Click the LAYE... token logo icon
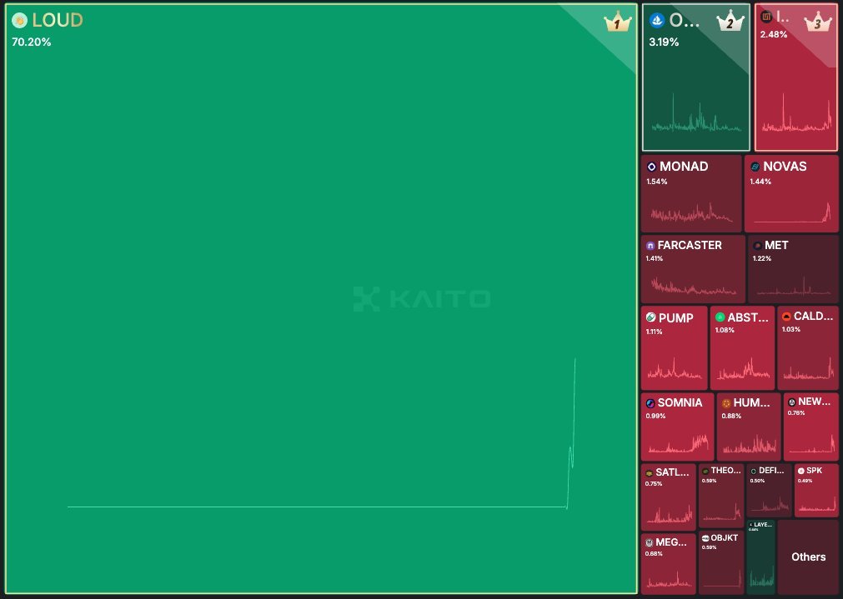Image resolution: width=843 pixels, height=599 pixels. [x=751, y=525]
